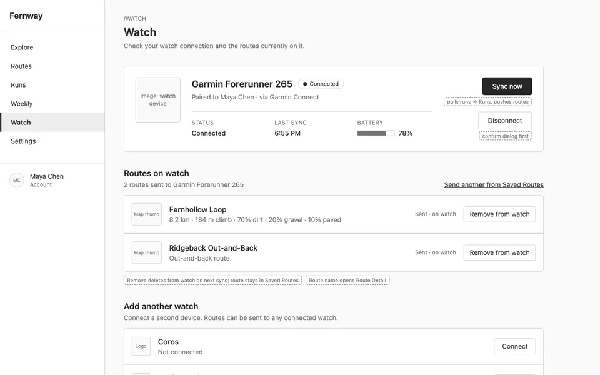
Task: Click the battery level bar
Action: click(x=376, y=133)
